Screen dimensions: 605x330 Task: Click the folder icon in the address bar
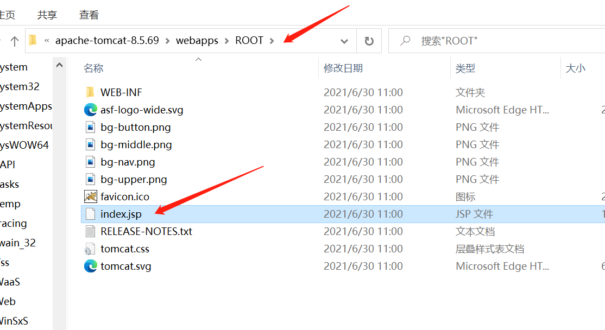[33, 40]
